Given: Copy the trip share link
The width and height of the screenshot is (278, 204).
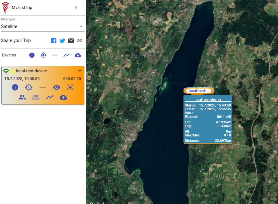Looking at the screenshot, I should (79, 40).
